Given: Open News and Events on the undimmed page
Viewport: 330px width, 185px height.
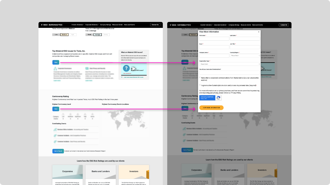Looking at the screenshot, I should pos(129,25).
